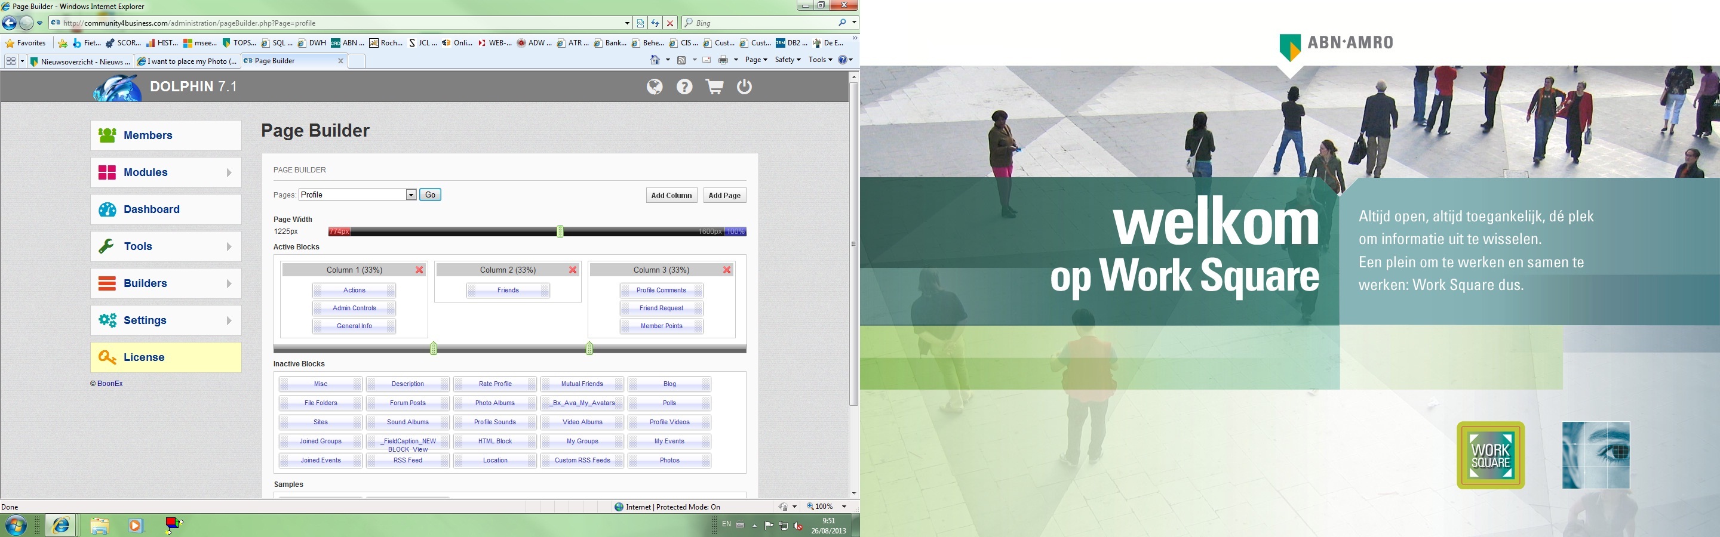
Task: Open the Windows Explorer folder taskbar icon
Action: (x=100, y=526)
